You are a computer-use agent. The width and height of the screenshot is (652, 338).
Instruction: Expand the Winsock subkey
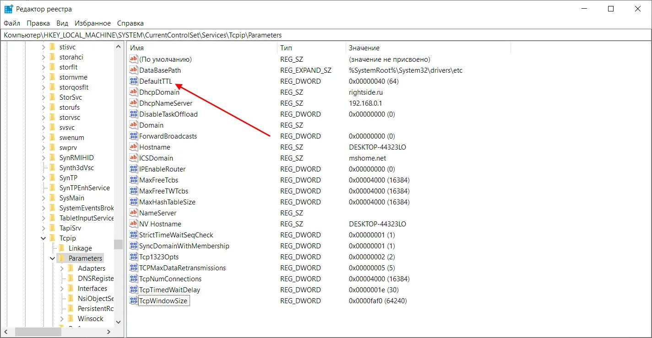[62, 319]
